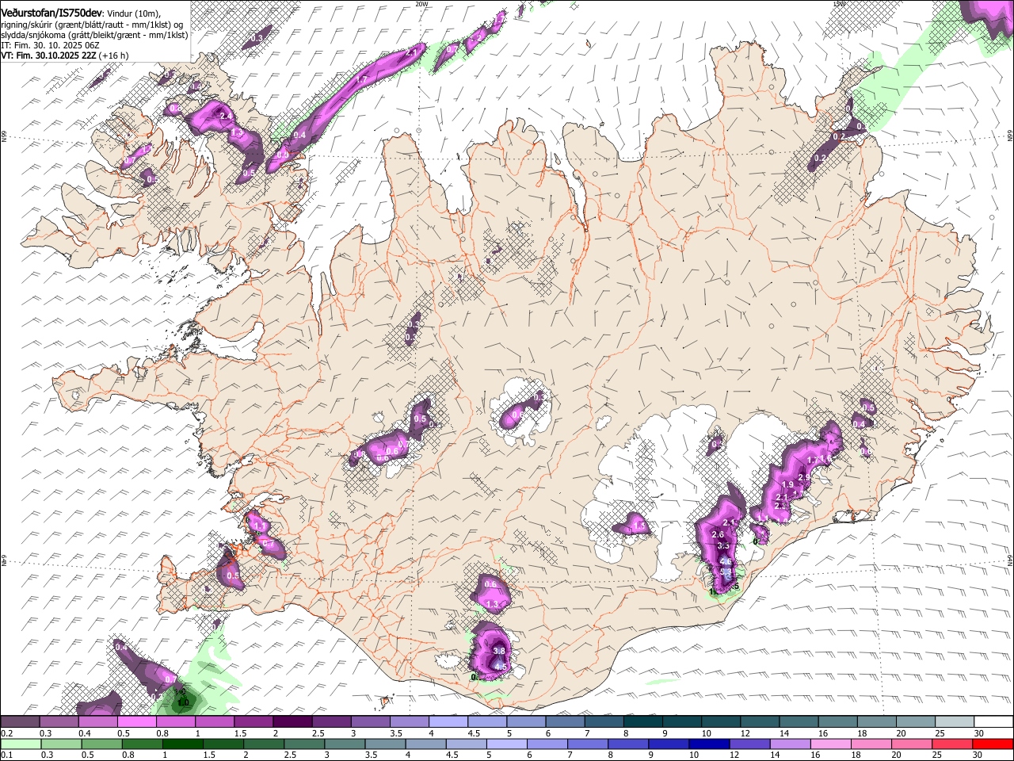Screen dimensions: 1014x761
Task: Select the bright pink 0.5 swatch in top legend
Action: pos(136,722)
